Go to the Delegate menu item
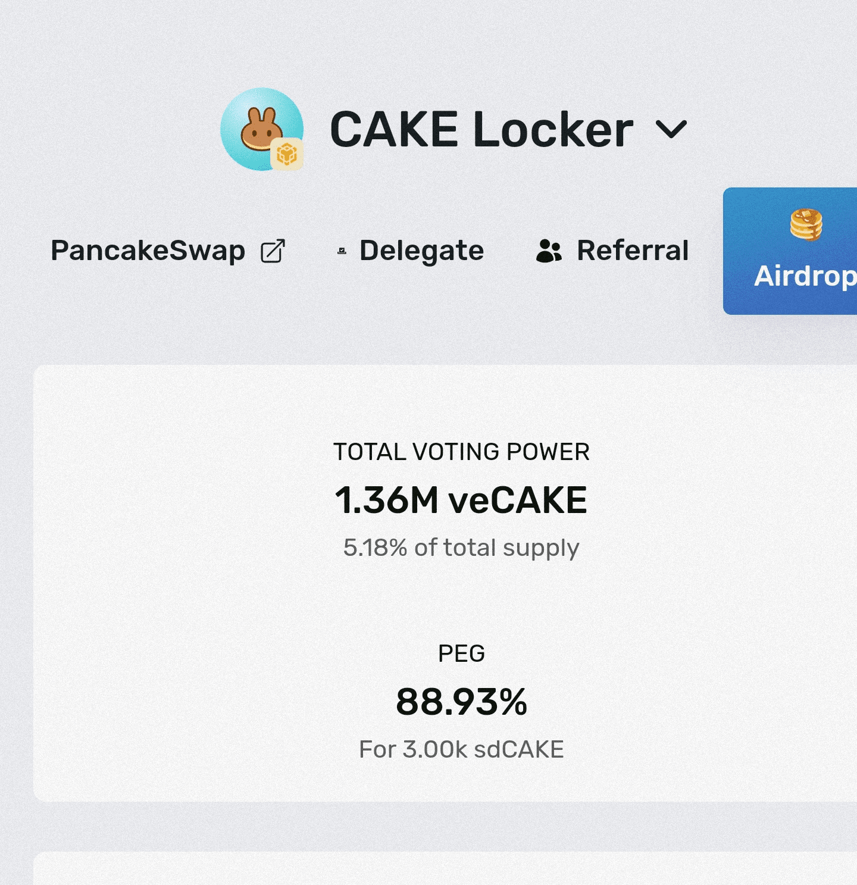Viewport: 857px width, 885px height. point(421,251)
